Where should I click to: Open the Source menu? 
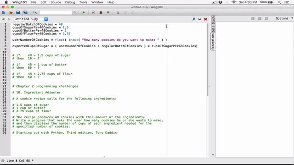56,2
